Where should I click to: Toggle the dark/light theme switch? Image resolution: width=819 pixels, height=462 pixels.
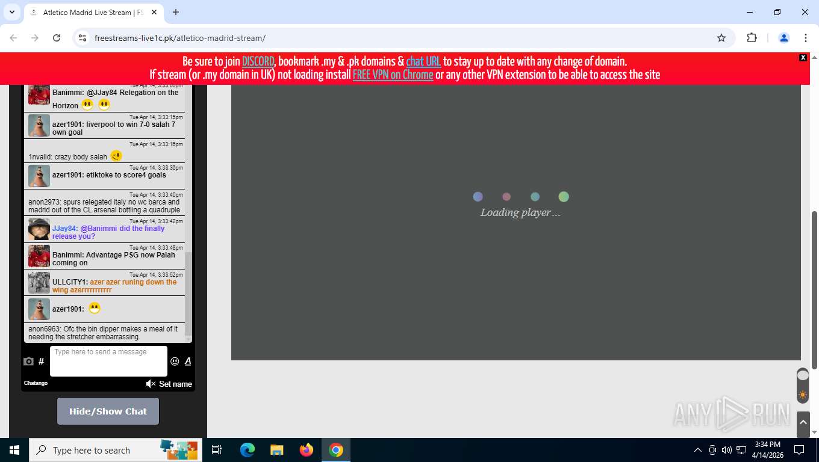pyautogui.click(x=803, y=385)
